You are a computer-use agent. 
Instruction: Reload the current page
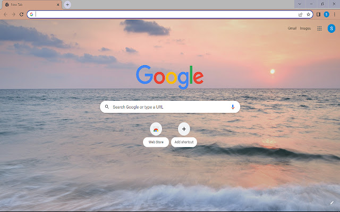click(21, 14)
